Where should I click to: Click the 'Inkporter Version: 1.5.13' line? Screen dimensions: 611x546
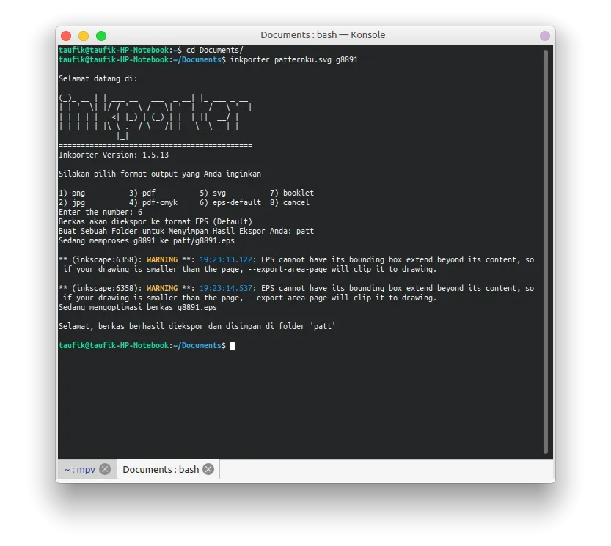(114, 155)
